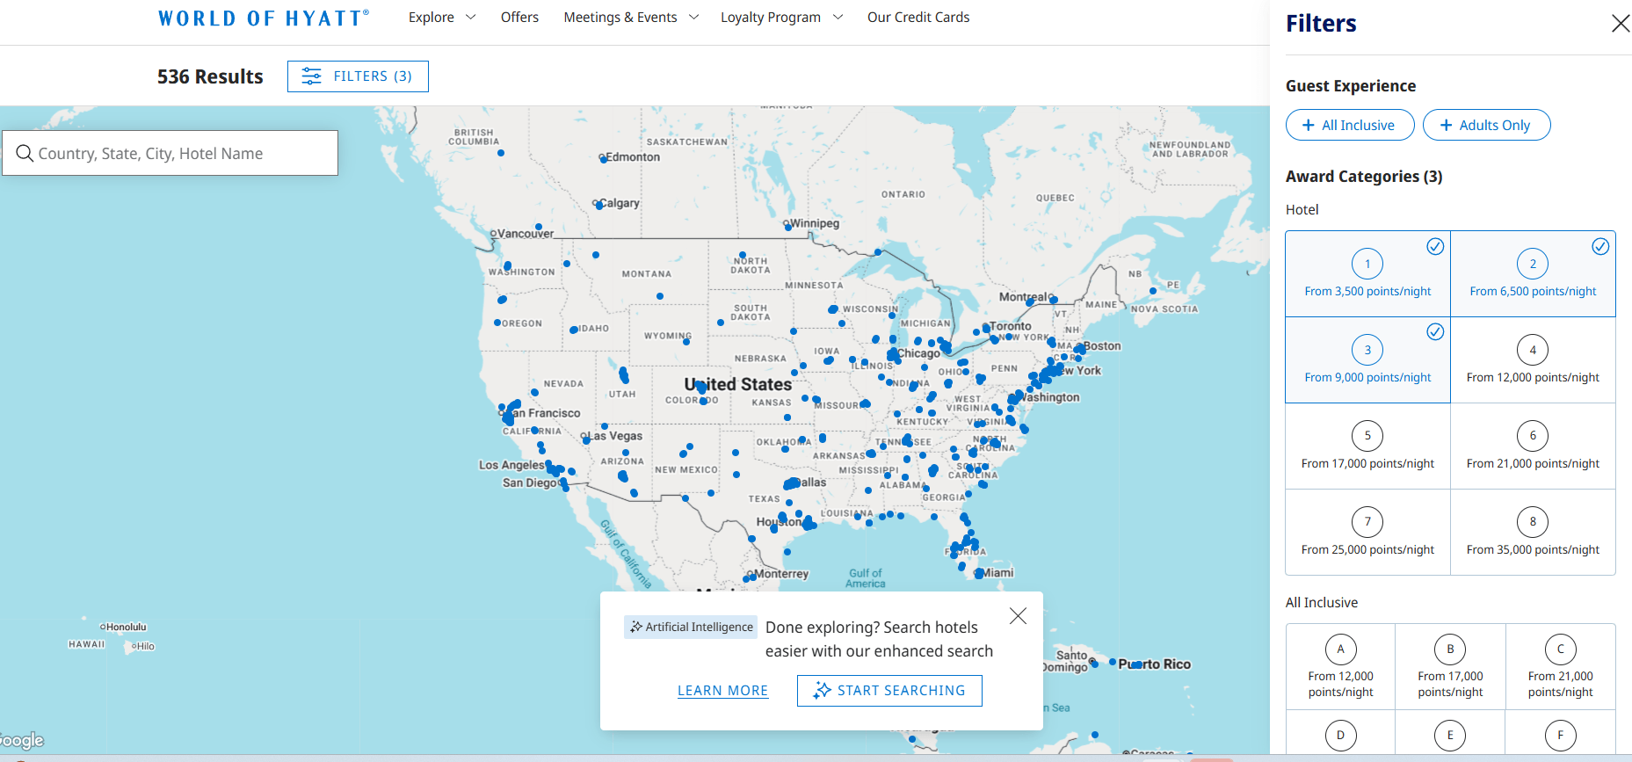
Task: Click the World of Hyatt logo
Action: pyautogui.click(x=264, y=18)
